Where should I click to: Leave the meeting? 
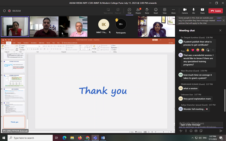click(x=215, y=11)
